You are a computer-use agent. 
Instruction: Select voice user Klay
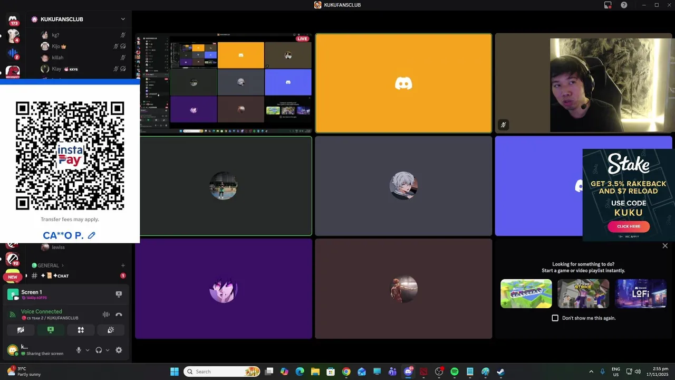coord(83,69)
